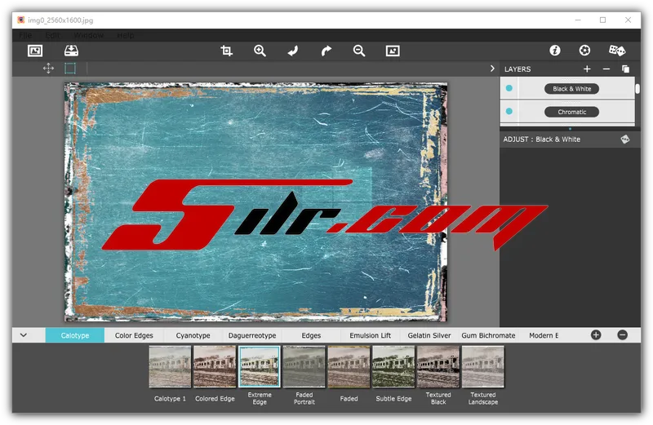Click the LAYERS panel title

pyautogui.click(x=518, y=69)
